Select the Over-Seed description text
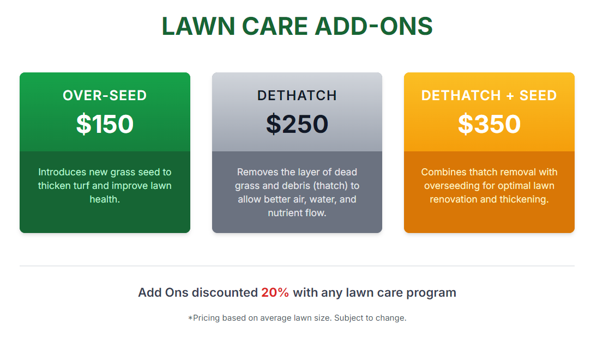591x337 pixels. [105, 186]
